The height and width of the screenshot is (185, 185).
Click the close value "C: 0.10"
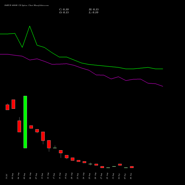point(64,10)
